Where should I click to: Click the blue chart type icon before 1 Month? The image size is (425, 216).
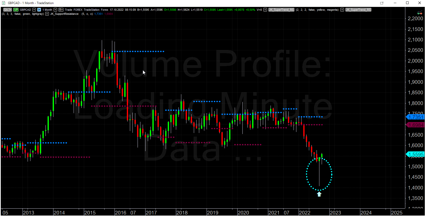coord(39,10)
